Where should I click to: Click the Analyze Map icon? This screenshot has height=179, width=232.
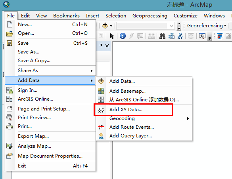click(x=10, y=146)
